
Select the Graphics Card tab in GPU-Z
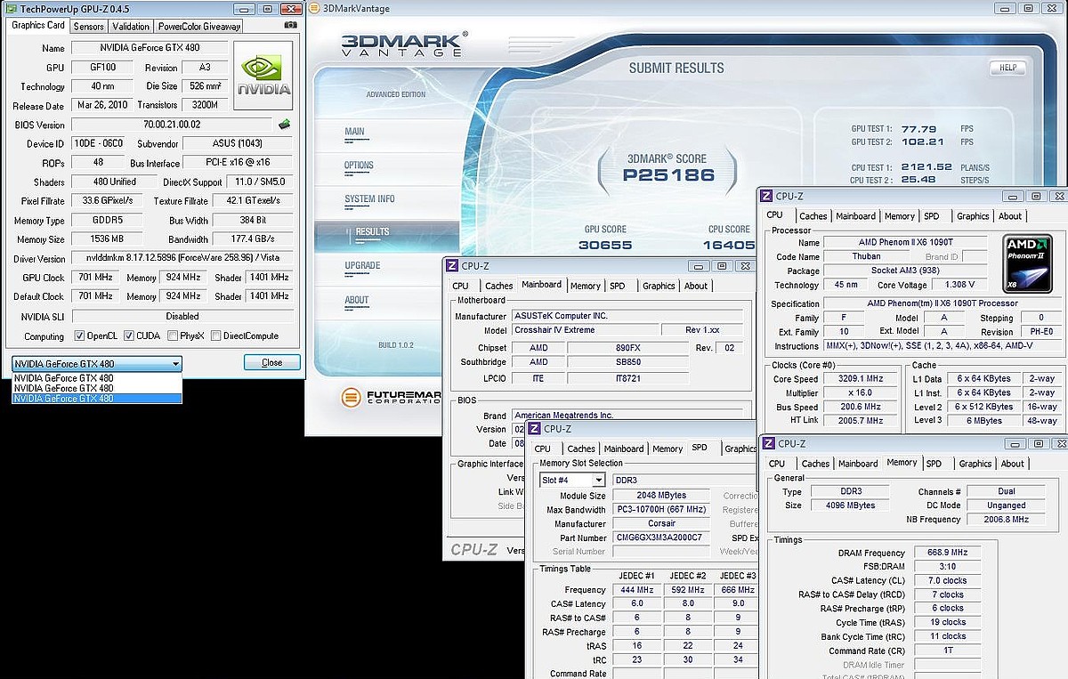38,25
